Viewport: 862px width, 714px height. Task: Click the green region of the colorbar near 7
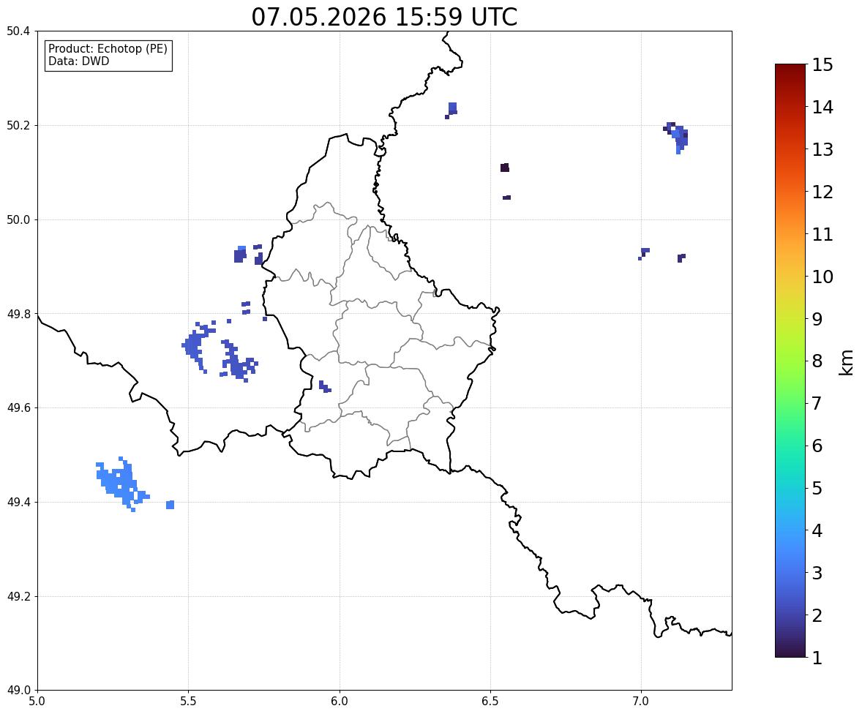[x=790, y=403]
